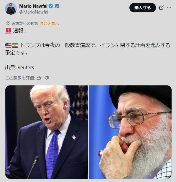Viewport: 176px width, 182px height.
Task: Open the @MarioNawfal handle link
Action: coord(34,12)
